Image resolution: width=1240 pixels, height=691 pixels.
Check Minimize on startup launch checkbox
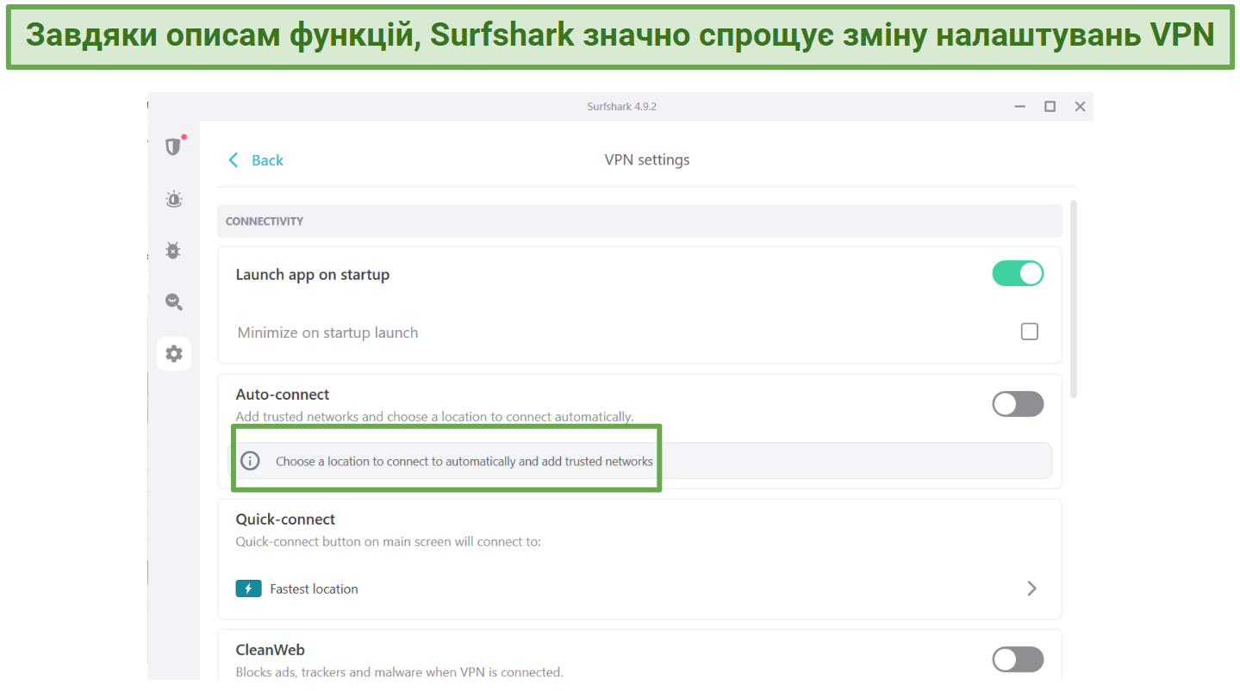pyautogui.click(x=1029, y=332)
